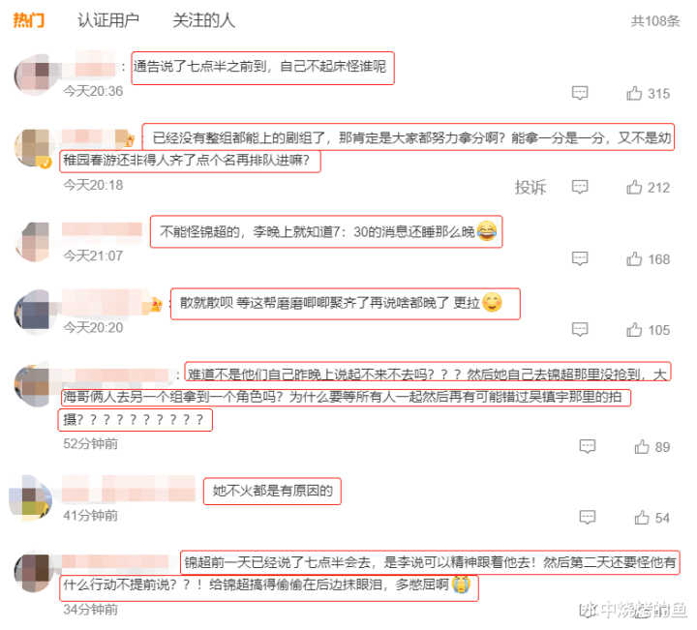Click the 共108条 comment count

pyautogui.click(x=655, y=21)
